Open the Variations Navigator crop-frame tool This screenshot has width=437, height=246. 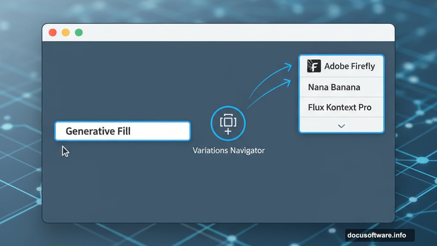(228, 121)
